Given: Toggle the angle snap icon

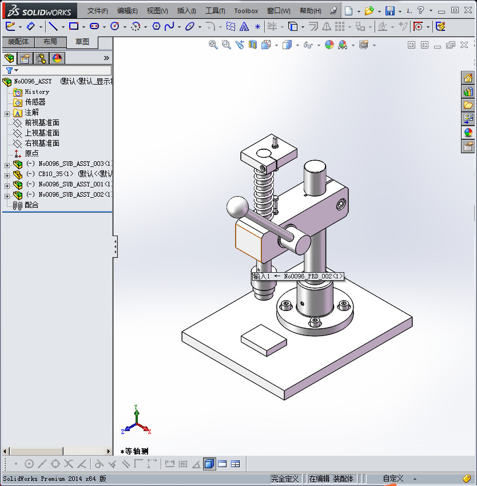Looking at the screenshot, I should 196,464.
